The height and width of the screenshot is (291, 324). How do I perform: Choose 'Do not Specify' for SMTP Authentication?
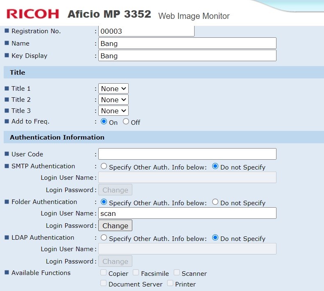pyautogui.click(x=215, y=167)
